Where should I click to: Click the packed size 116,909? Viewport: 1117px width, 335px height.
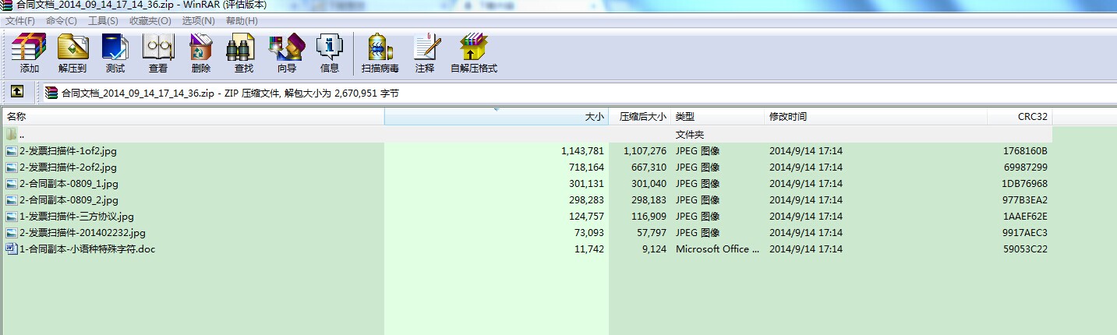[649, 217]
